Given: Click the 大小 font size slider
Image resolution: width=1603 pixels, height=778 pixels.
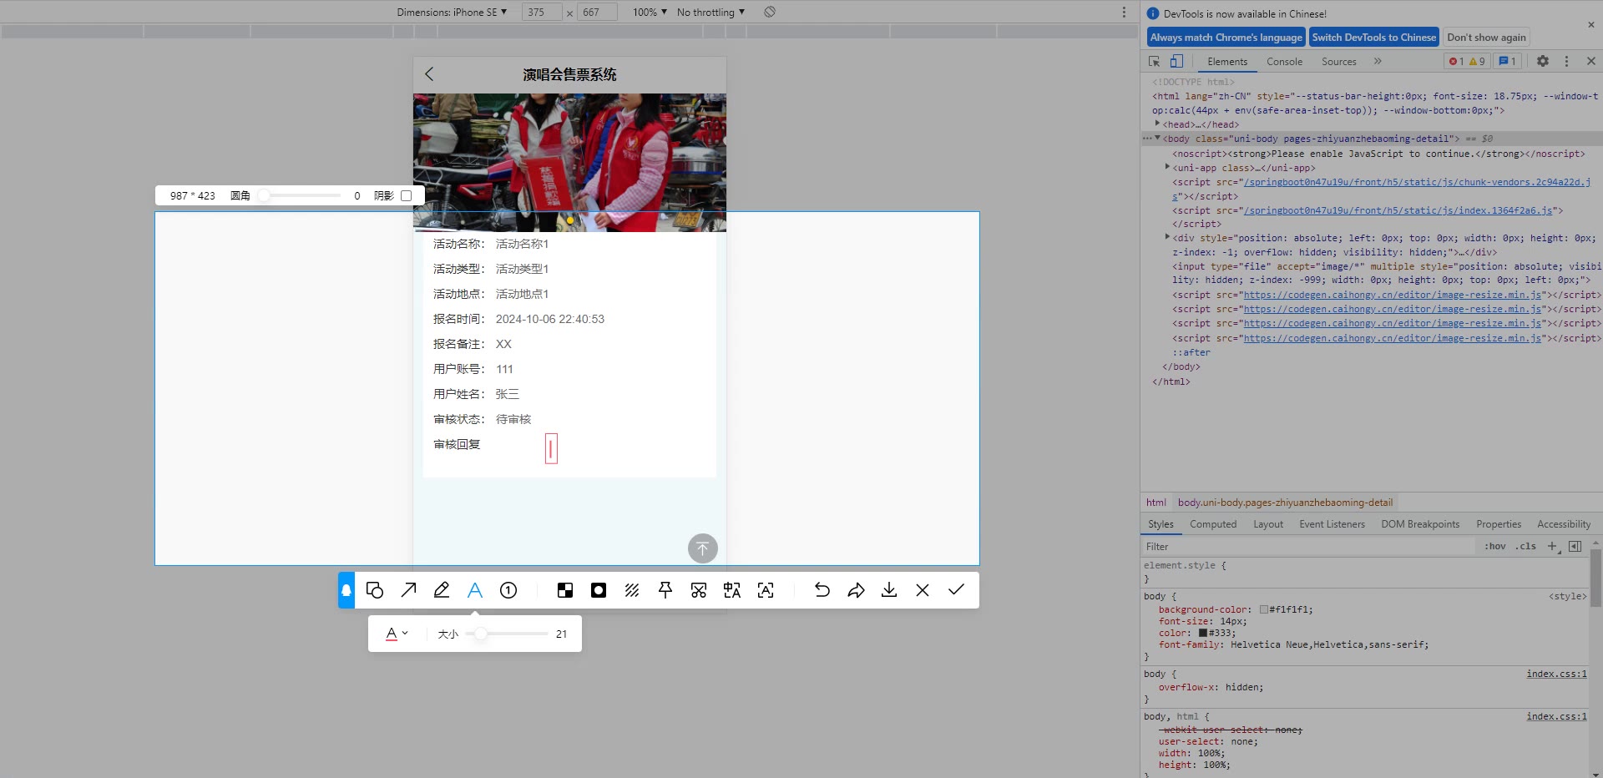Looking at the screenshot, I should [508, 634].
